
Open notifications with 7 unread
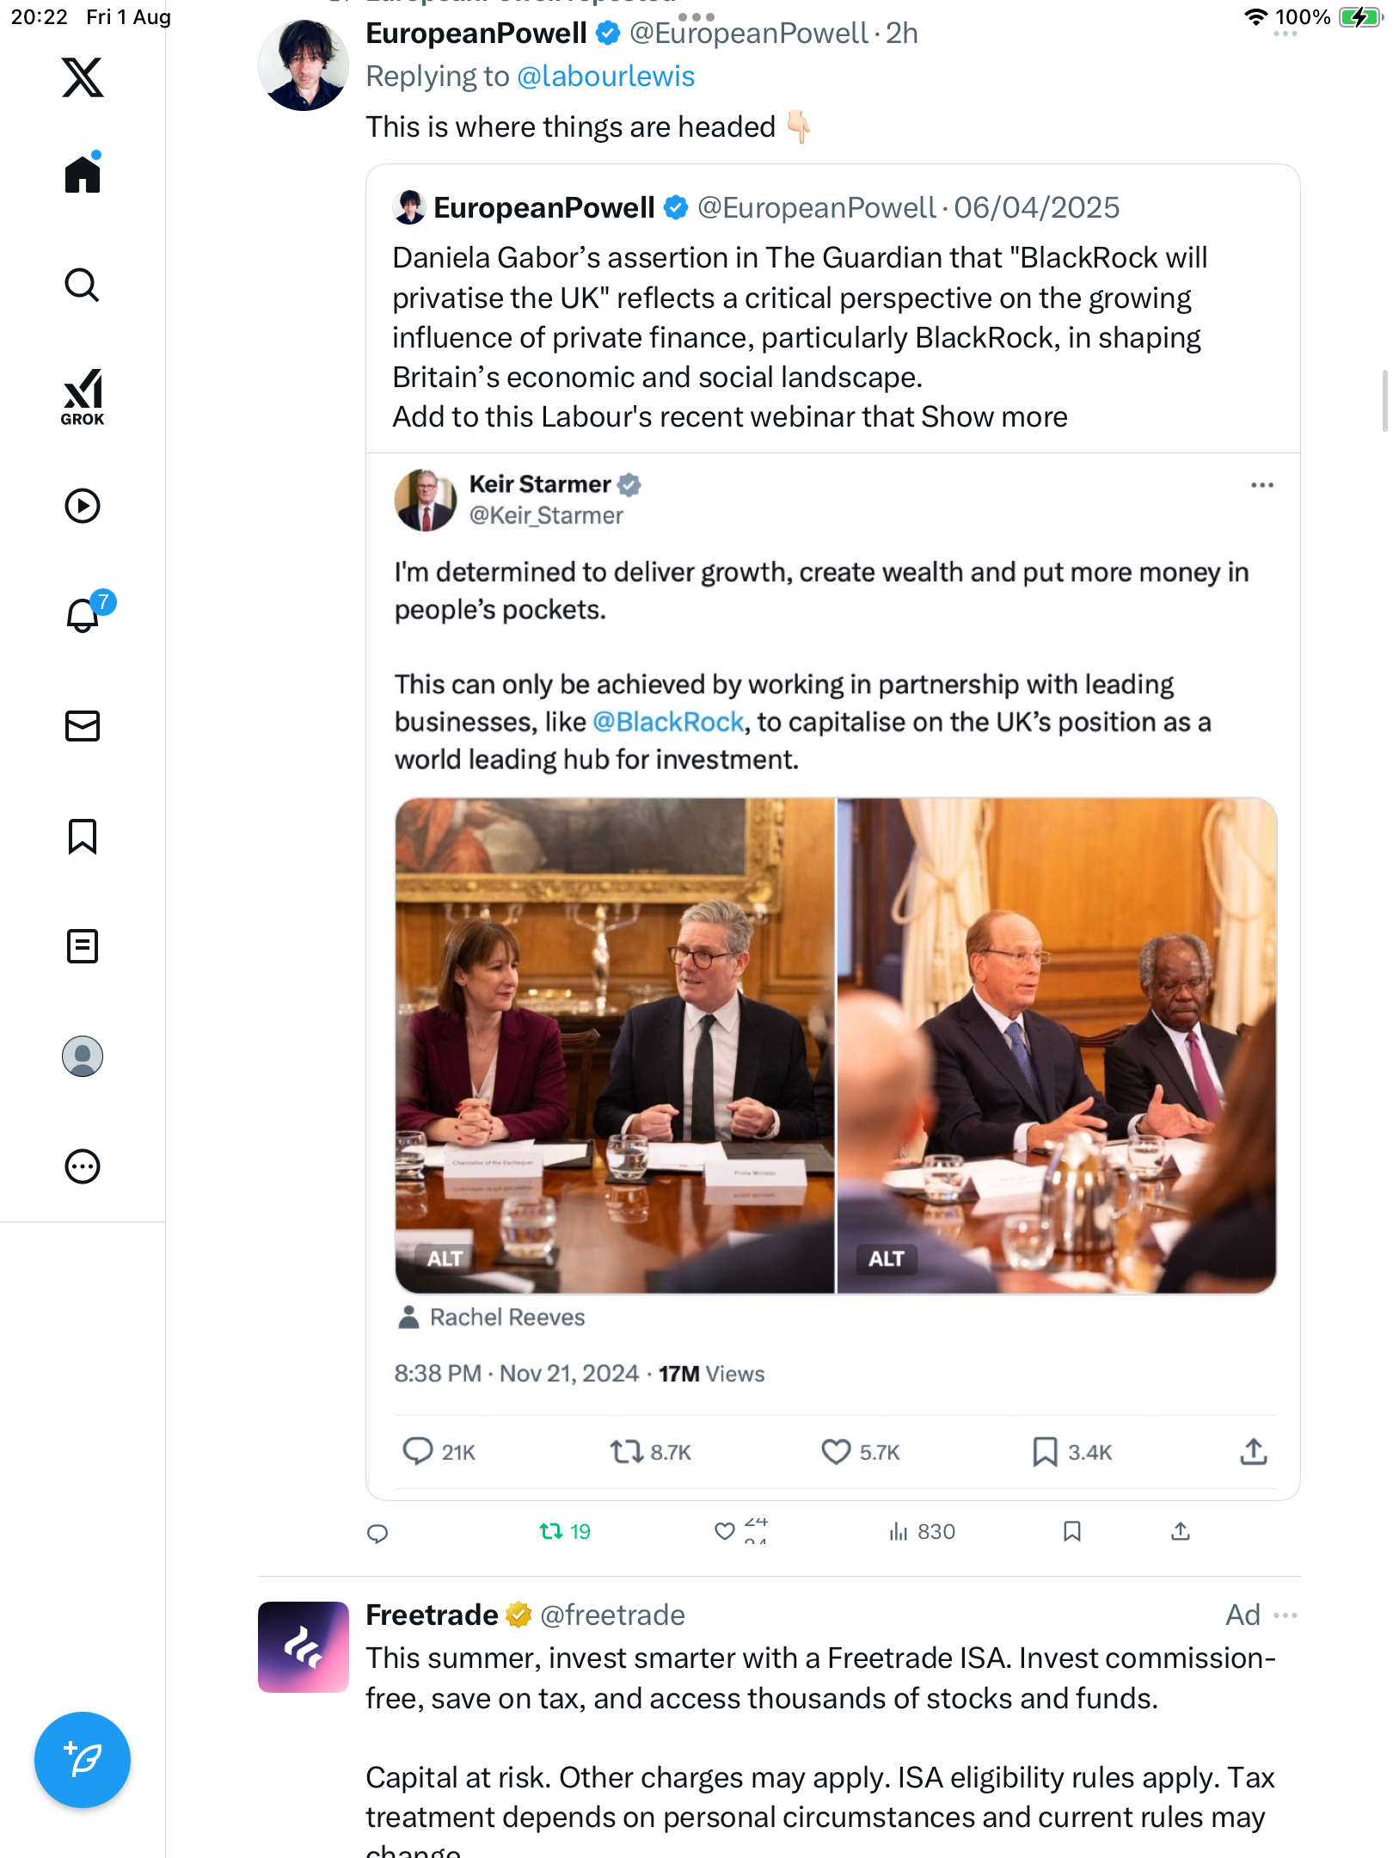(x=84, y=615)
